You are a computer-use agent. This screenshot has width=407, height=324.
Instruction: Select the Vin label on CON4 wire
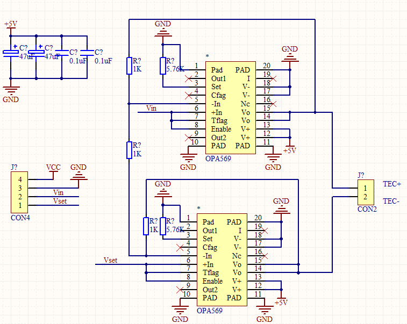tap(59, 192)
